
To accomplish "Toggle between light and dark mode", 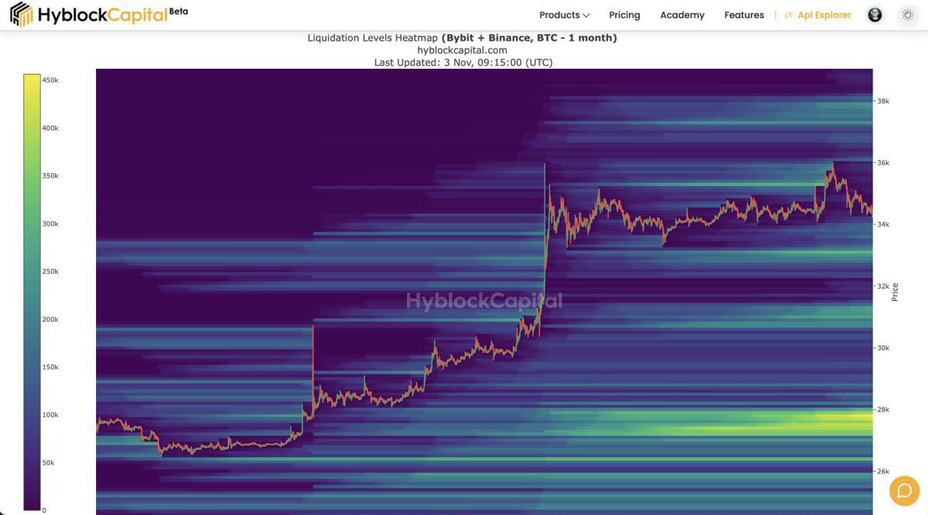I will 907,14.
